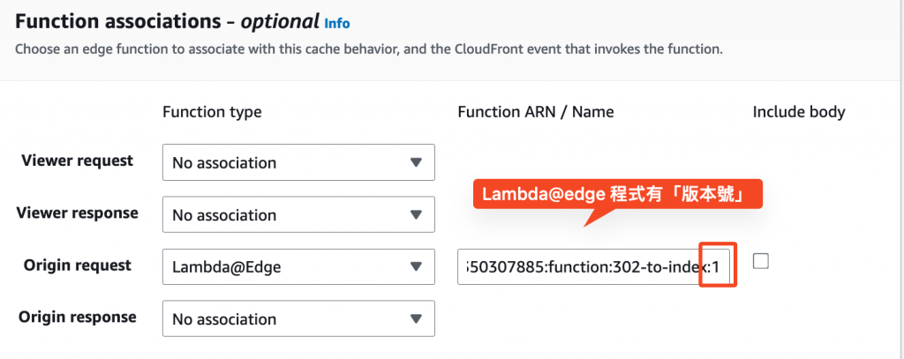
Task: Click the arrow icon in Viewer response dropdown
Action: (x=416, y=214)
